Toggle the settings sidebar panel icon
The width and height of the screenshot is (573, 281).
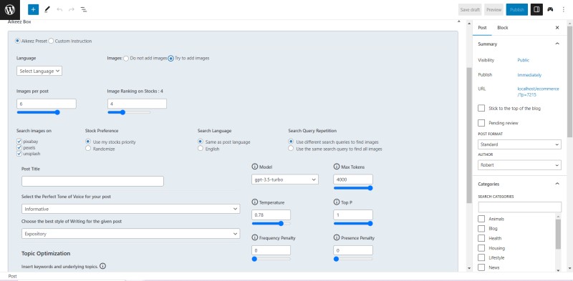point(536,9)
